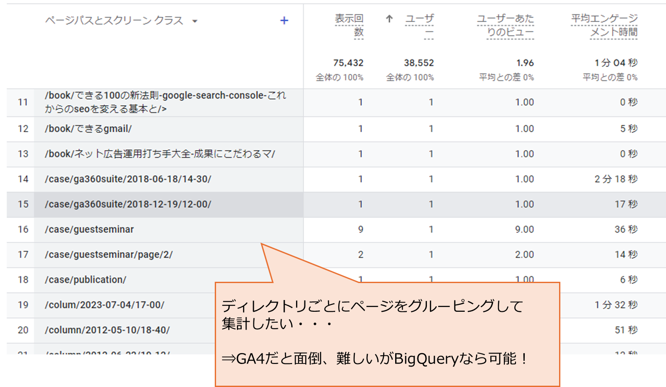The width and height of the screenshot is (666, 387).
Task: Click /case/ga360suite/2018-12-19/12-00/ path
Action: pyautogui.click(x=128, y=204)
